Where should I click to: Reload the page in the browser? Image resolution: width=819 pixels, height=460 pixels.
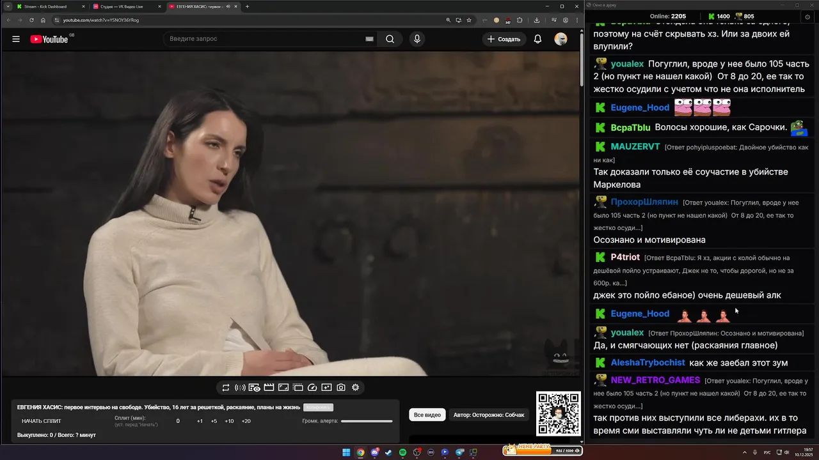31,20
